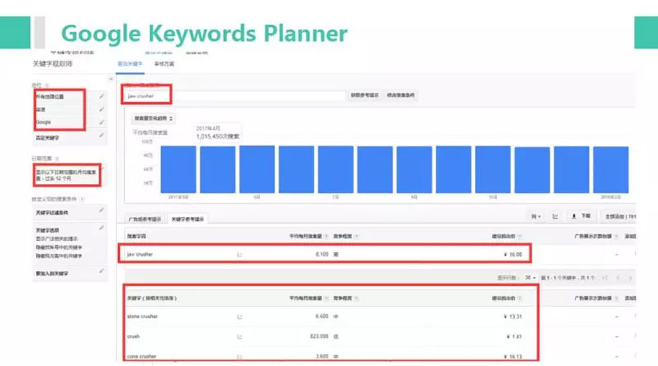
Task: Click the modify search button
Action: [x=400, y=95]
